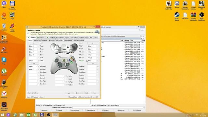The width and height of the screenshot is (208, 117).
Task: Open the Controller Settings tab
Action: (84, 38)
